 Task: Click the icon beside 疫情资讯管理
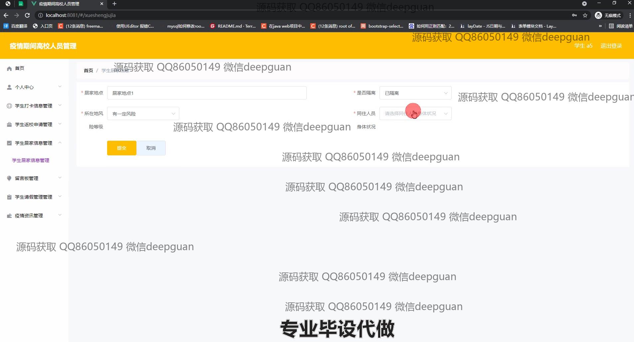9,216
